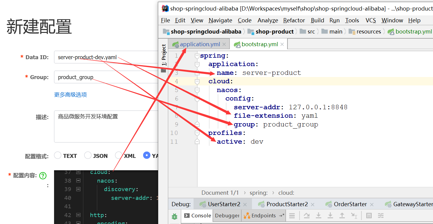The height and width of the screenshot is (224, 433).
Task: Click the green help icon beside 配置内容
Action: tap(43, 176)
